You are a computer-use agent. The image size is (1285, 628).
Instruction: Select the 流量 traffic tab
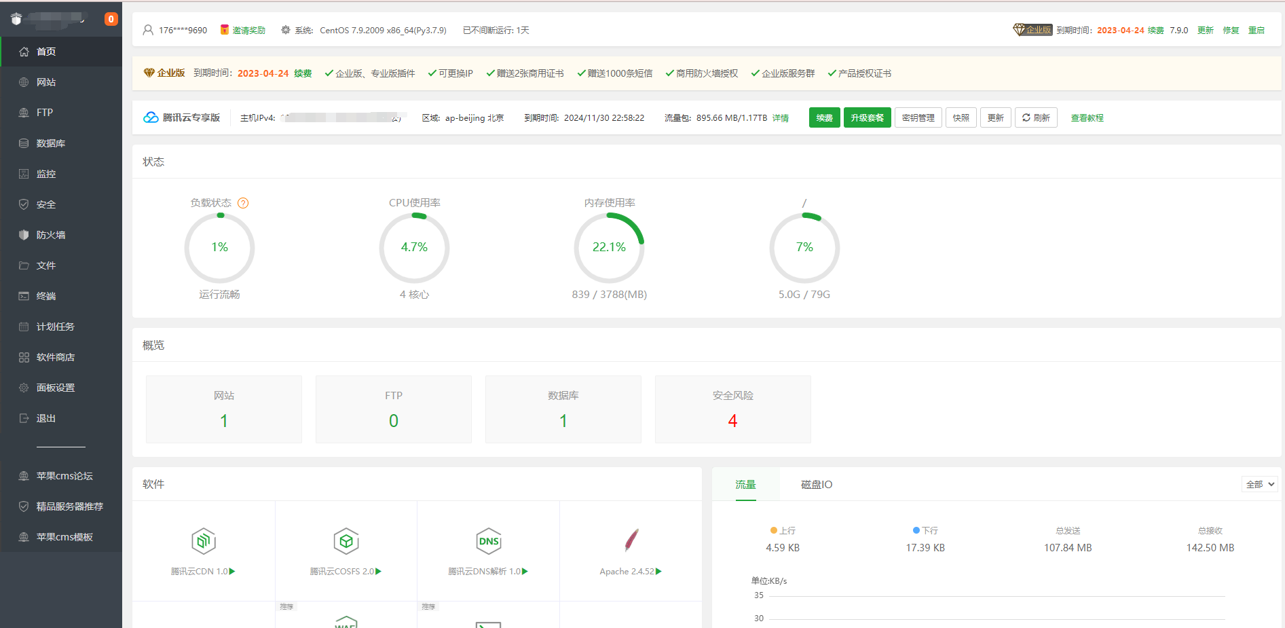pos(745,485)
